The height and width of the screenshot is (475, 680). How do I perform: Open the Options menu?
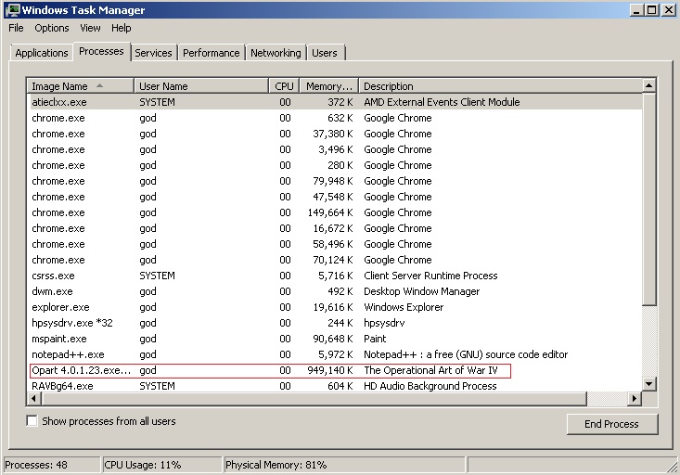pyautogui.click(x=52, y=28)
